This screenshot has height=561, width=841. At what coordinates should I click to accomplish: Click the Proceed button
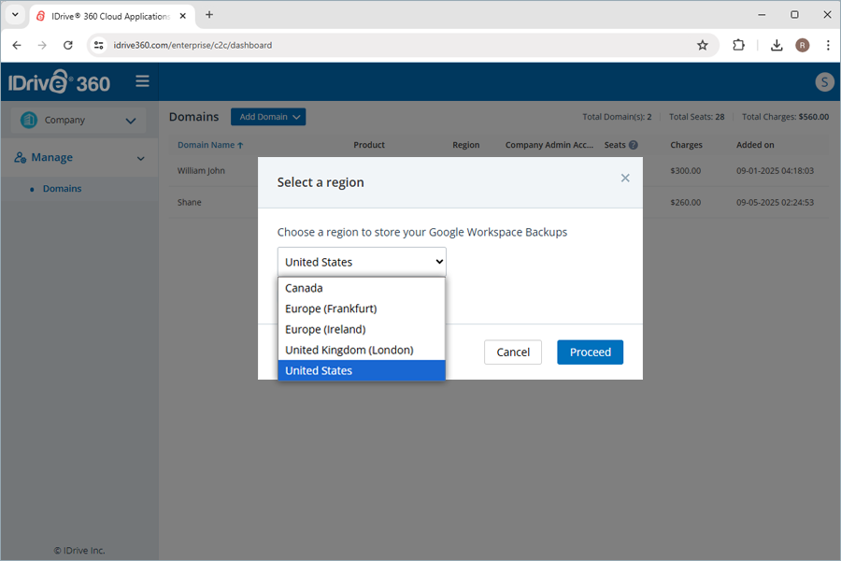coord(590,352)
